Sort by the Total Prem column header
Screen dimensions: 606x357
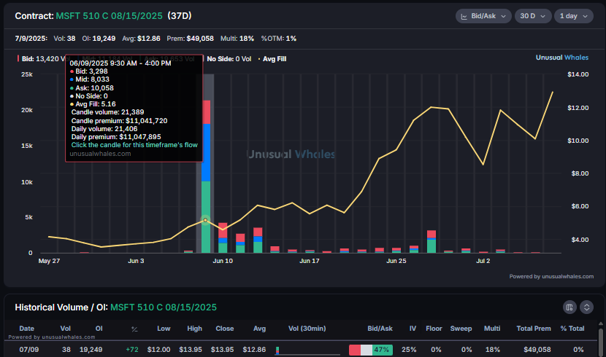point(534,329)
